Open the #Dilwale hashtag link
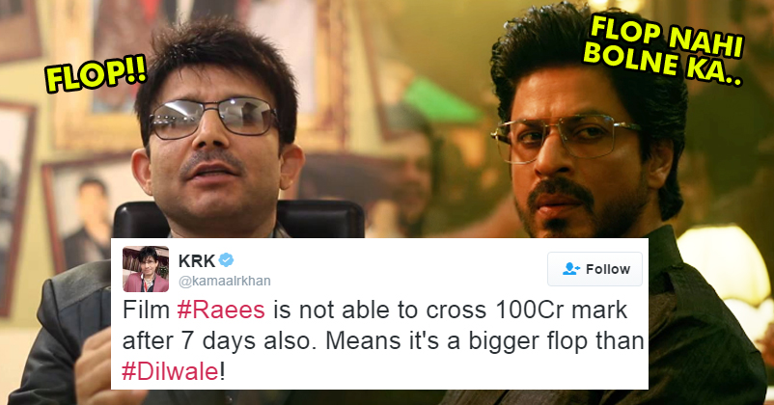The width and height of the screenshot is (774, 405). tap(170, 371)
